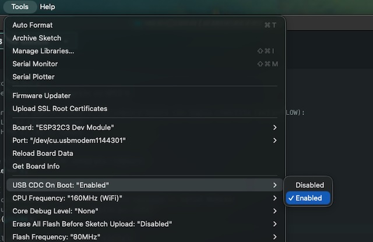The height and width of the screenshot is (242, 373).
Task: Select Disabled for USB CDC On Boot
Action: (x=309, y=185)
